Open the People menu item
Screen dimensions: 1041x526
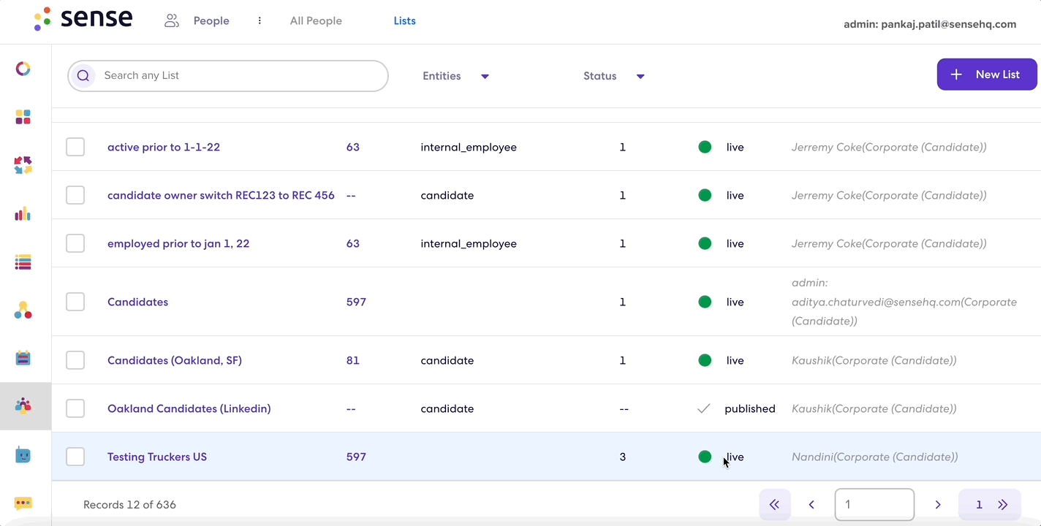point(211,21)
